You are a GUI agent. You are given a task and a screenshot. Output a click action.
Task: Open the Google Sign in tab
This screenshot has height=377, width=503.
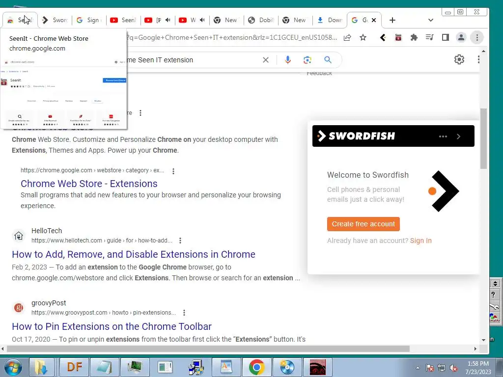click(x=89, y=20)
